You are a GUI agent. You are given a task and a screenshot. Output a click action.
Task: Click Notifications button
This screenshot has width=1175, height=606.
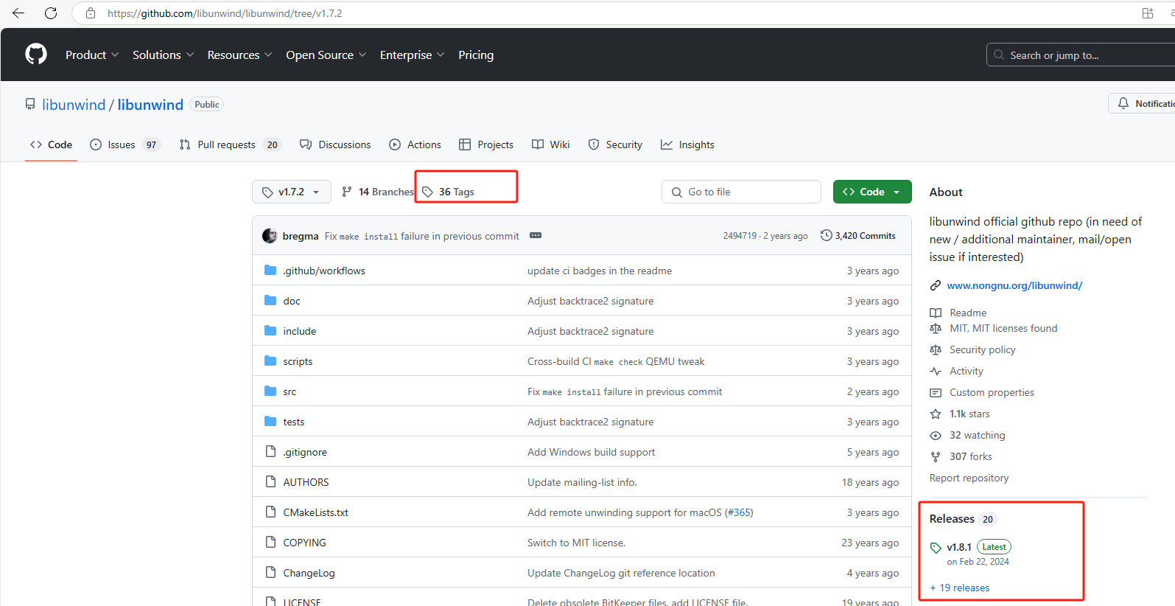[x=1142, y=103]
